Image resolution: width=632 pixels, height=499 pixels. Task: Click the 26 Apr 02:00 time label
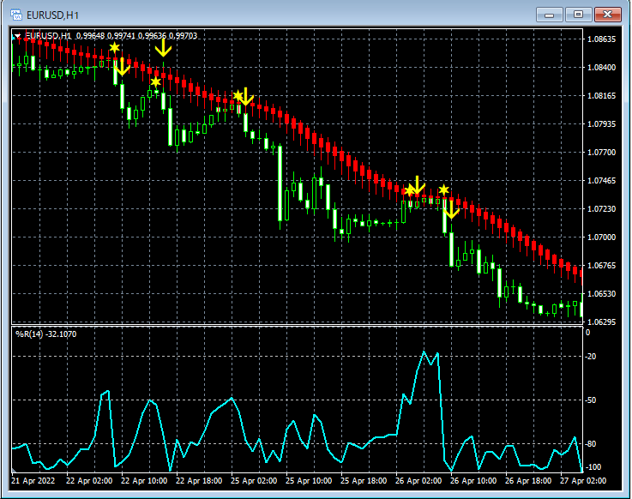tap(418, 481)
